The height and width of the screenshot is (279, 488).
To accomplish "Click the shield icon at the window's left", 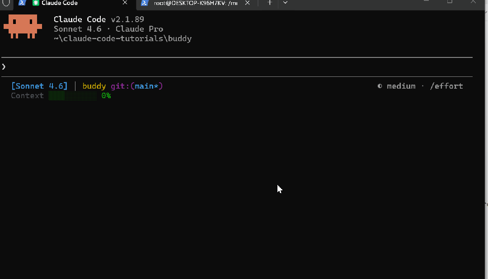I will [x=6, y=3].
